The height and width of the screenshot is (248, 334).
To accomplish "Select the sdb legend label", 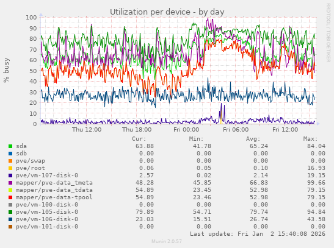I will 21,154.
